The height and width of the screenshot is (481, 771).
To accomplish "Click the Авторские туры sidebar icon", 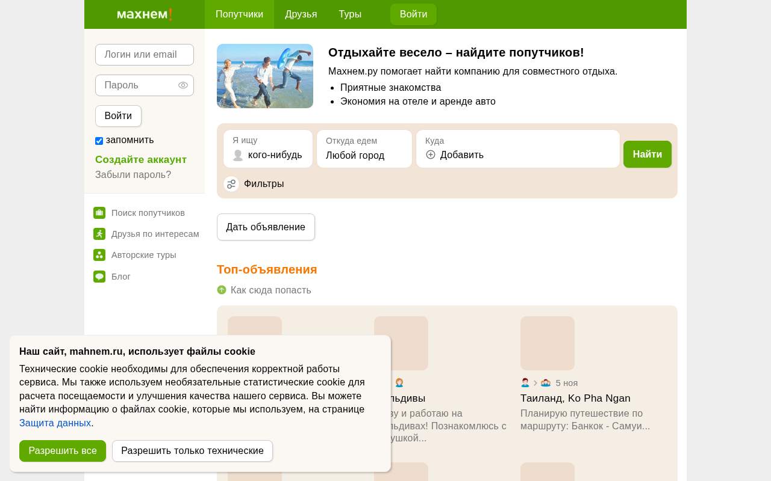I will tap(99, 255).
